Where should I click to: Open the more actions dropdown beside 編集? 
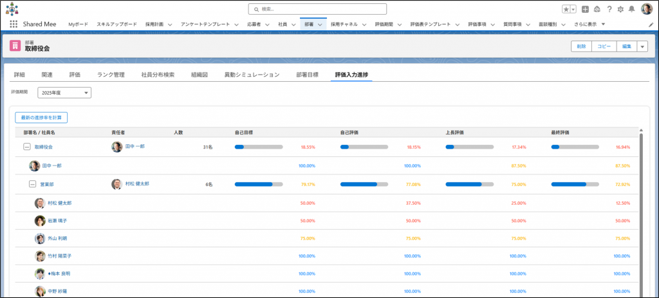pyautogui.click(x=642, y=46)
